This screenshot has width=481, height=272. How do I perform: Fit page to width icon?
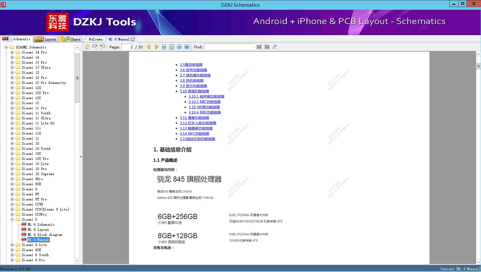(x=164, y=47)
